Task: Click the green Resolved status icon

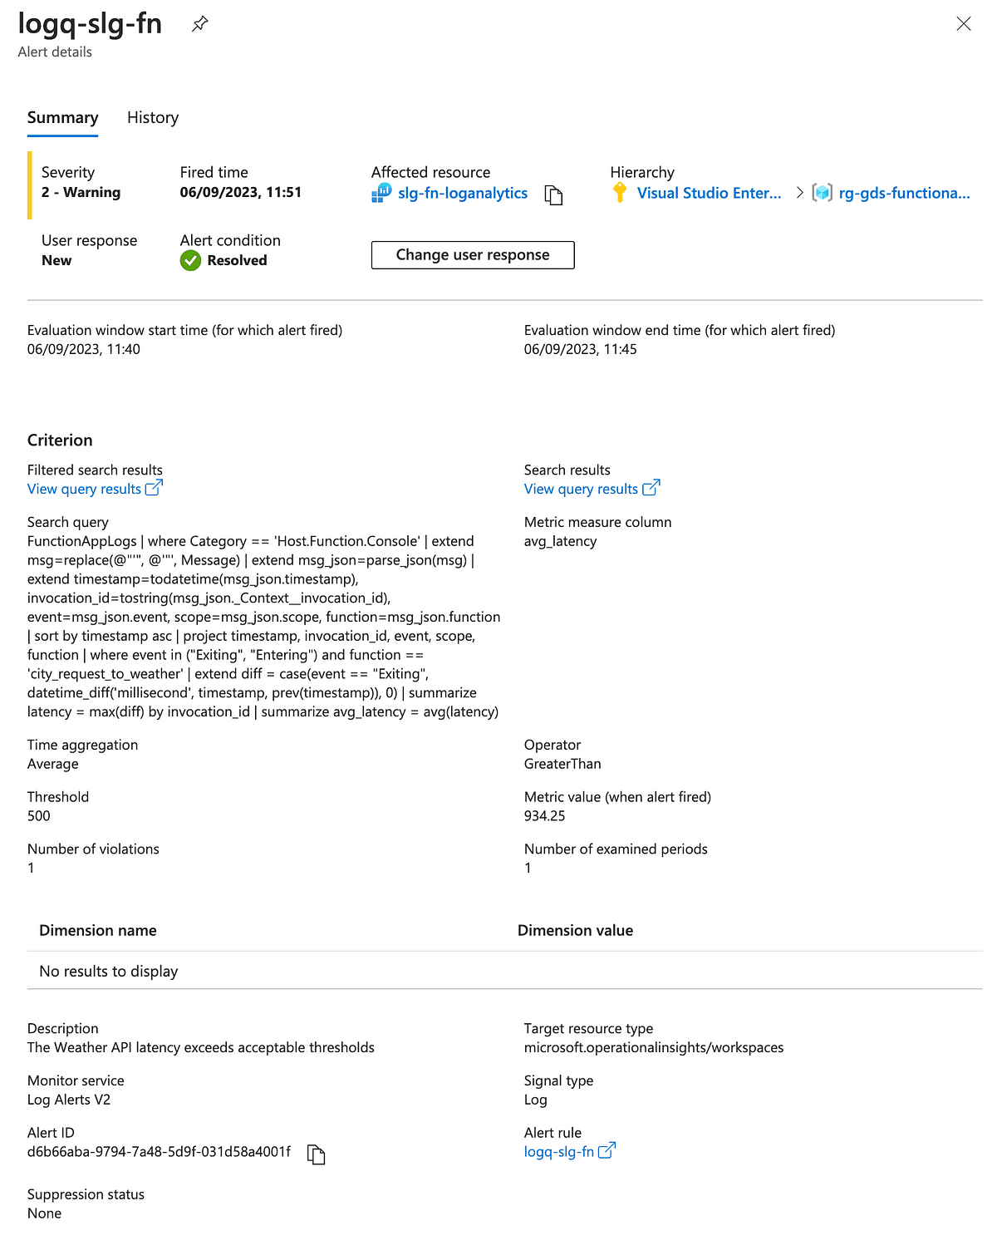Action: click(191, 261)
